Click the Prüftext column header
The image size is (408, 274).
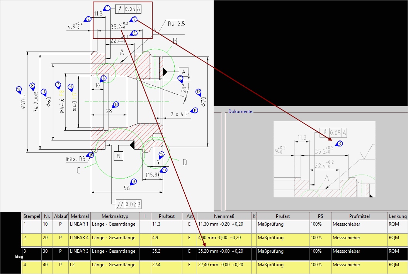coord(167,216)
